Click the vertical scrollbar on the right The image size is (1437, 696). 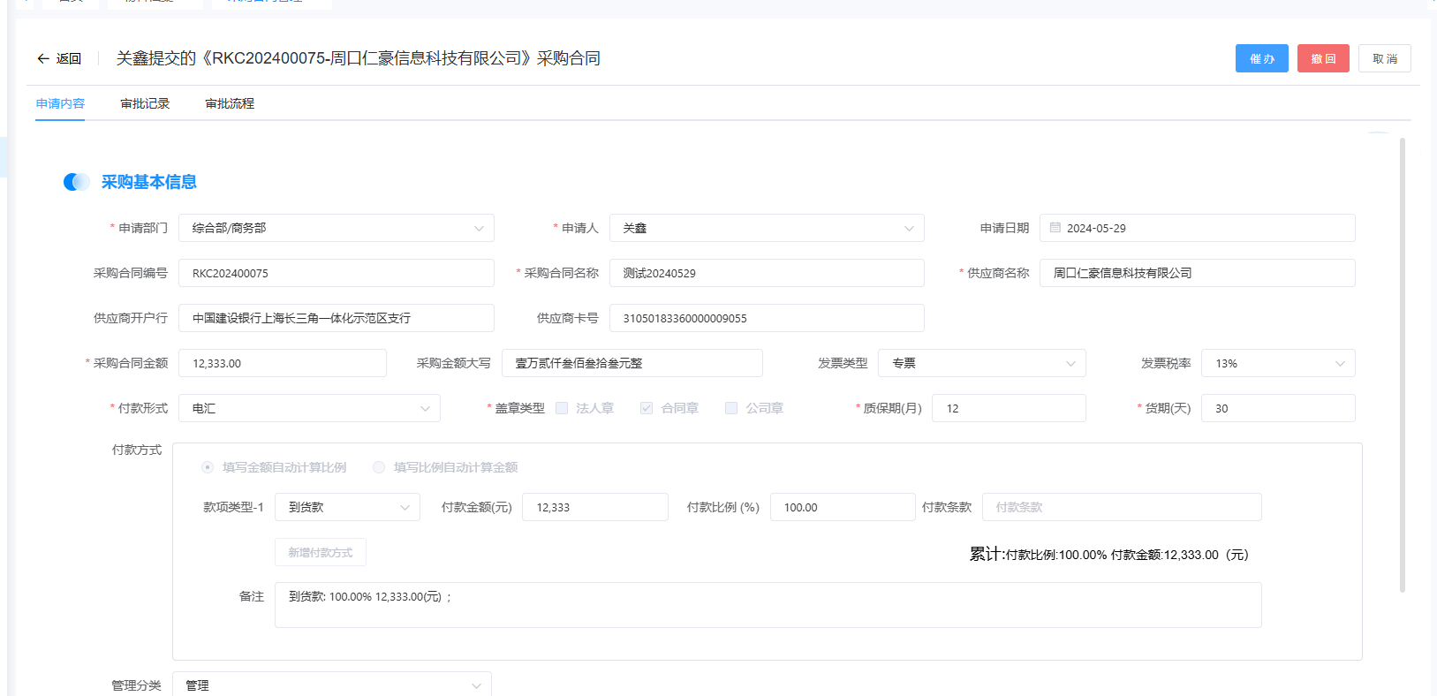point(1402,364)
